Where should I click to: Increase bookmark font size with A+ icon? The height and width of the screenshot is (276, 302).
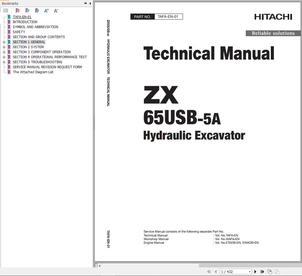(x=46, y=11)
